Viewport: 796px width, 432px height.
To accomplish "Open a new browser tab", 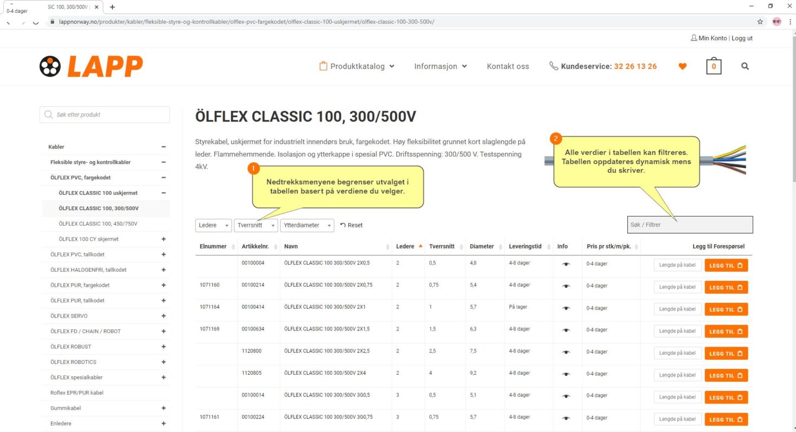I will click(112, 7).
